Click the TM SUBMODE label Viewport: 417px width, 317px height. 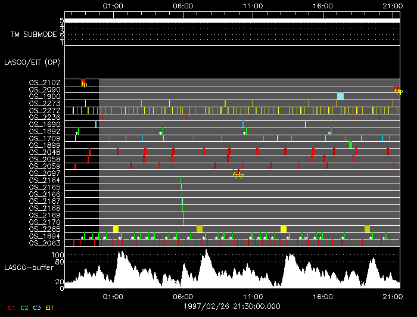tap(33, 35)
